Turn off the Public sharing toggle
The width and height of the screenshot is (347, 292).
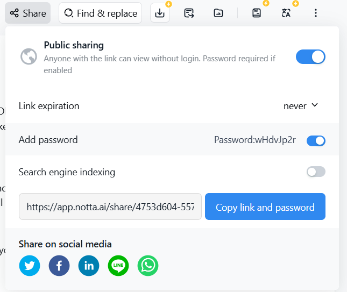point(310,56)
